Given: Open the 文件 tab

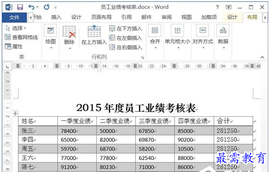Looking at the screenshot, I should (14, 17).
